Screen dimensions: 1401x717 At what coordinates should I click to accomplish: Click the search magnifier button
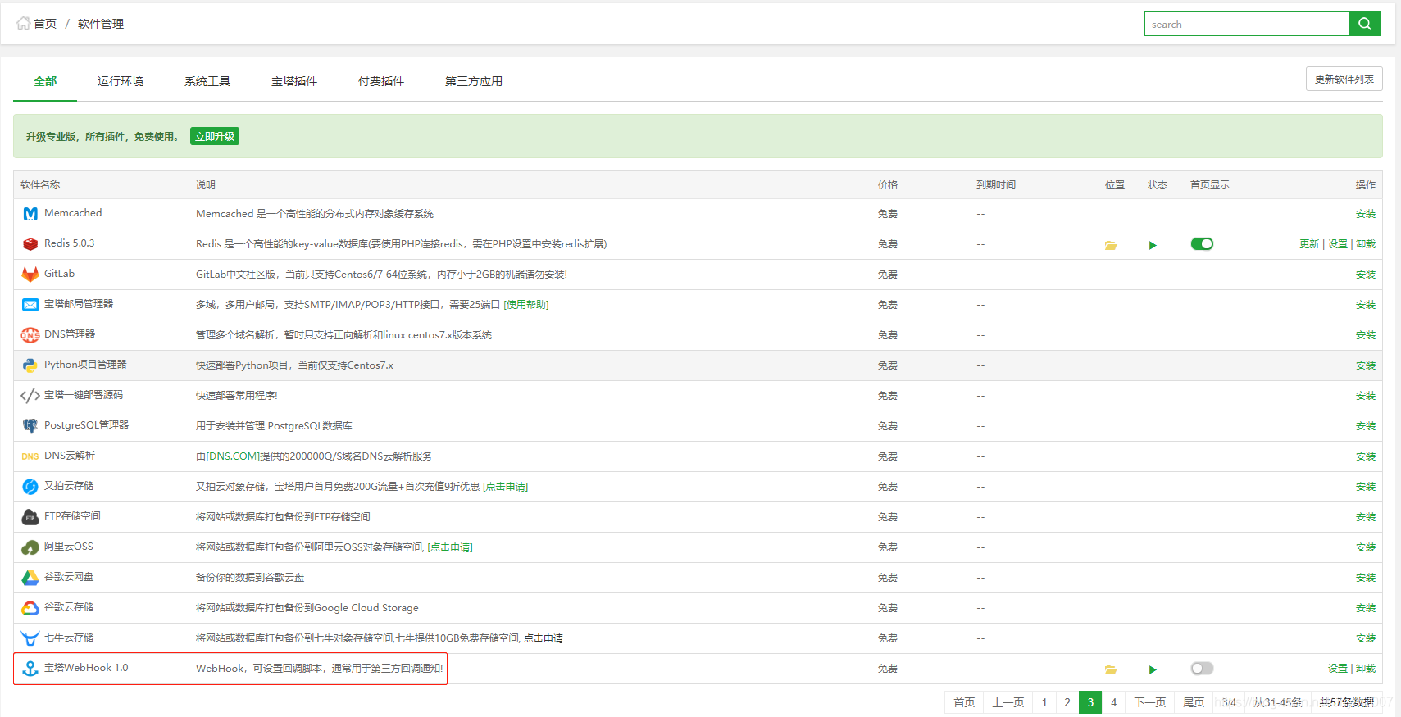point(1365,24)
